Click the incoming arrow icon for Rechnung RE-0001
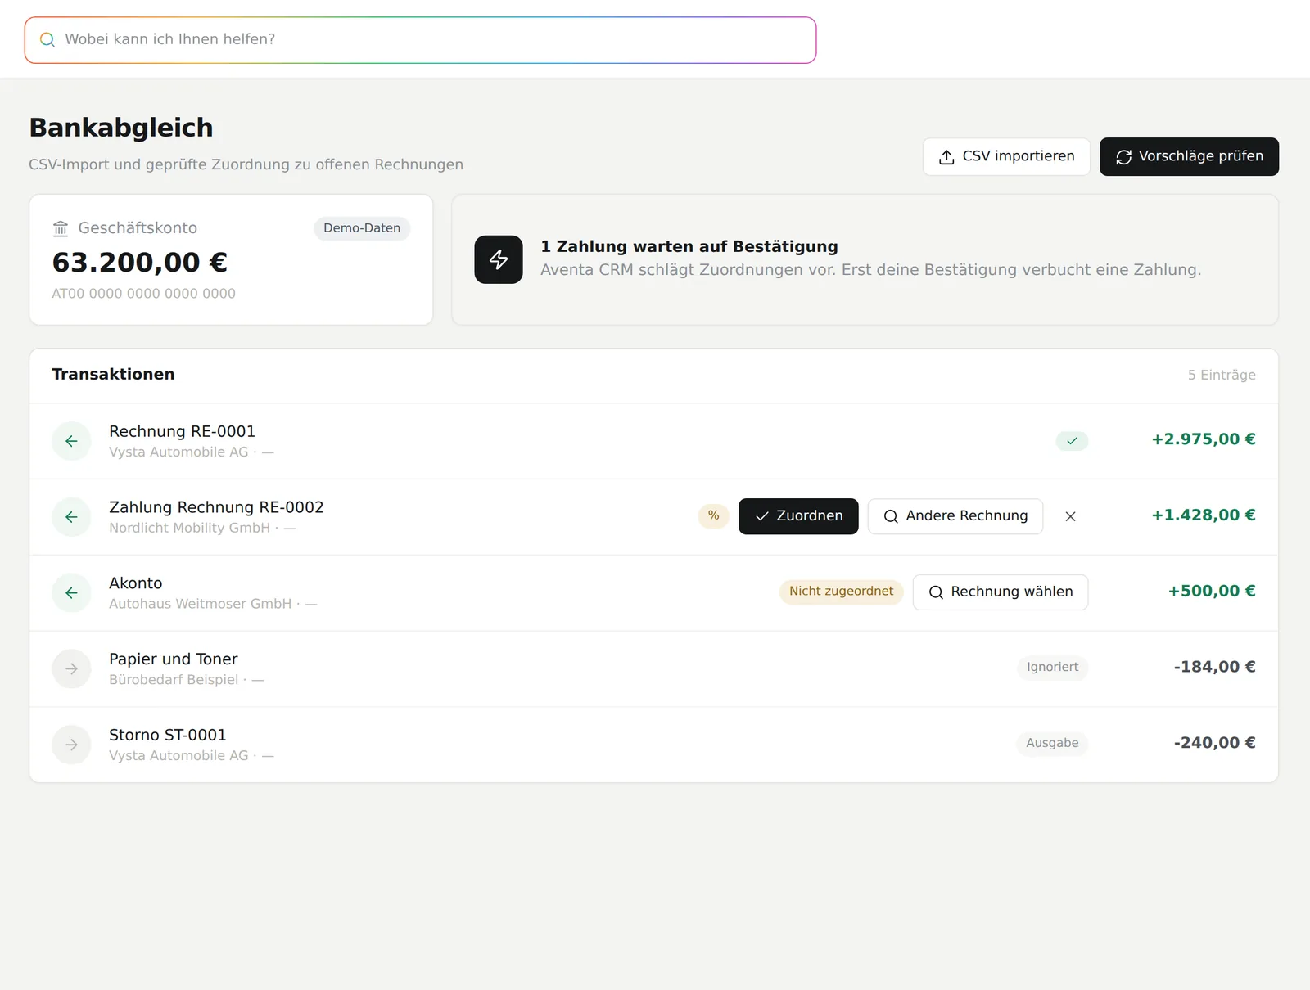1310x990 pixels. [71, 441]
